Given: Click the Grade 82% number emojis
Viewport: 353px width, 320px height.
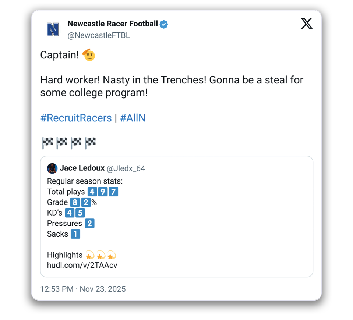Looking at the screenshot, I should (x=80, y=202).
